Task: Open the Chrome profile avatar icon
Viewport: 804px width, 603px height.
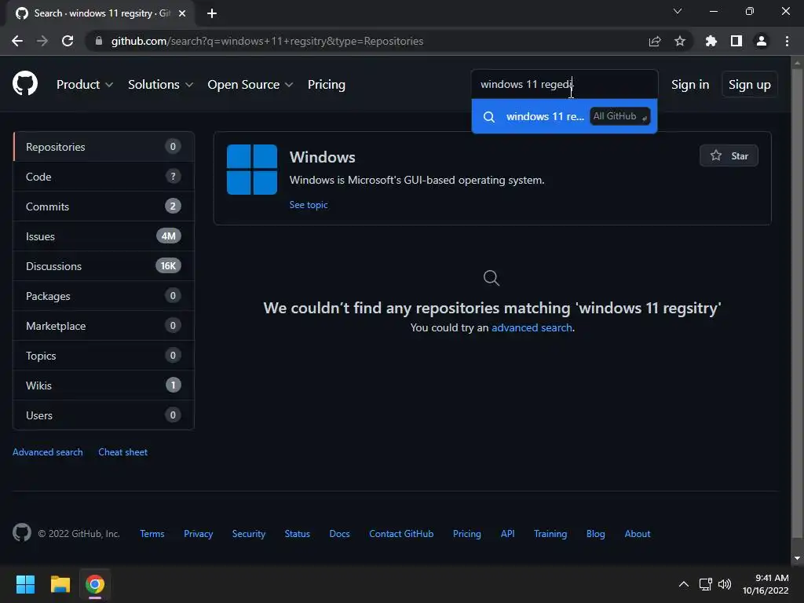Action: tap(762, 41)
